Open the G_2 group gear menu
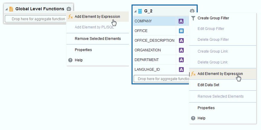The width and height of the screenshot is (261, 130). coord(192,11)
